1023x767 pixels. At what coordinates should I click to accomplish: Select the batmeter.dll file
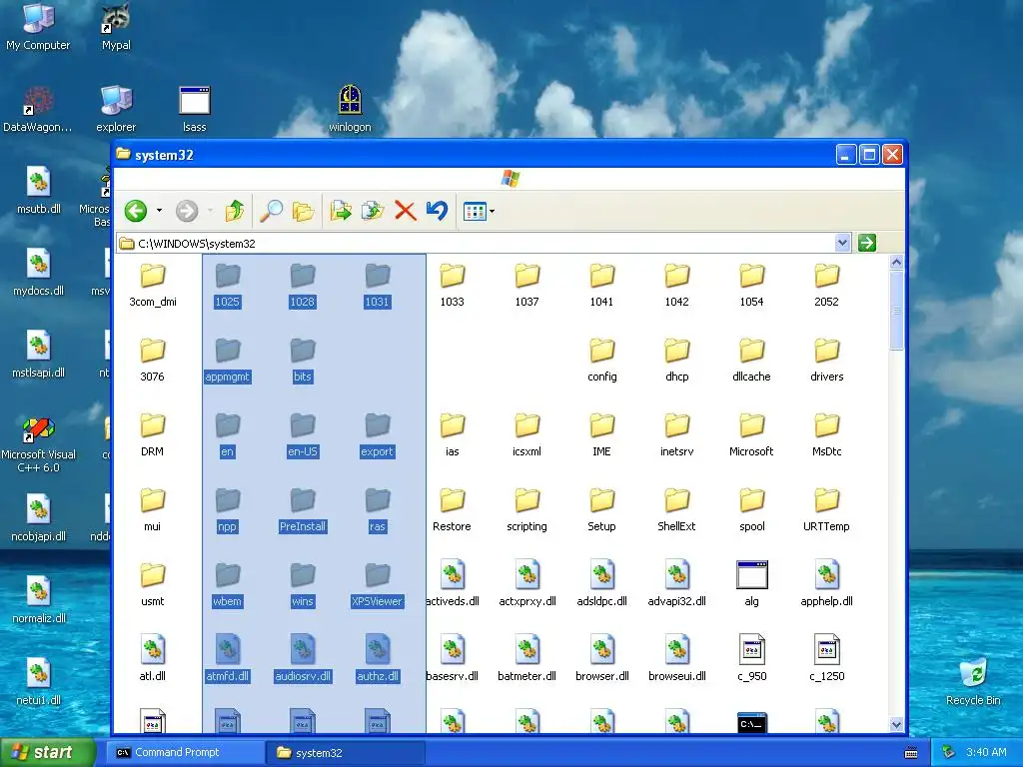point(527,657)
